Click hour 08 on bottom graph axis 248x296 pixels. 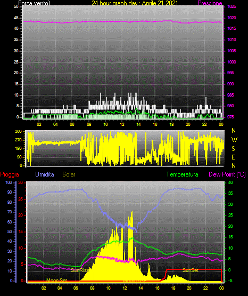coord(92,288)
